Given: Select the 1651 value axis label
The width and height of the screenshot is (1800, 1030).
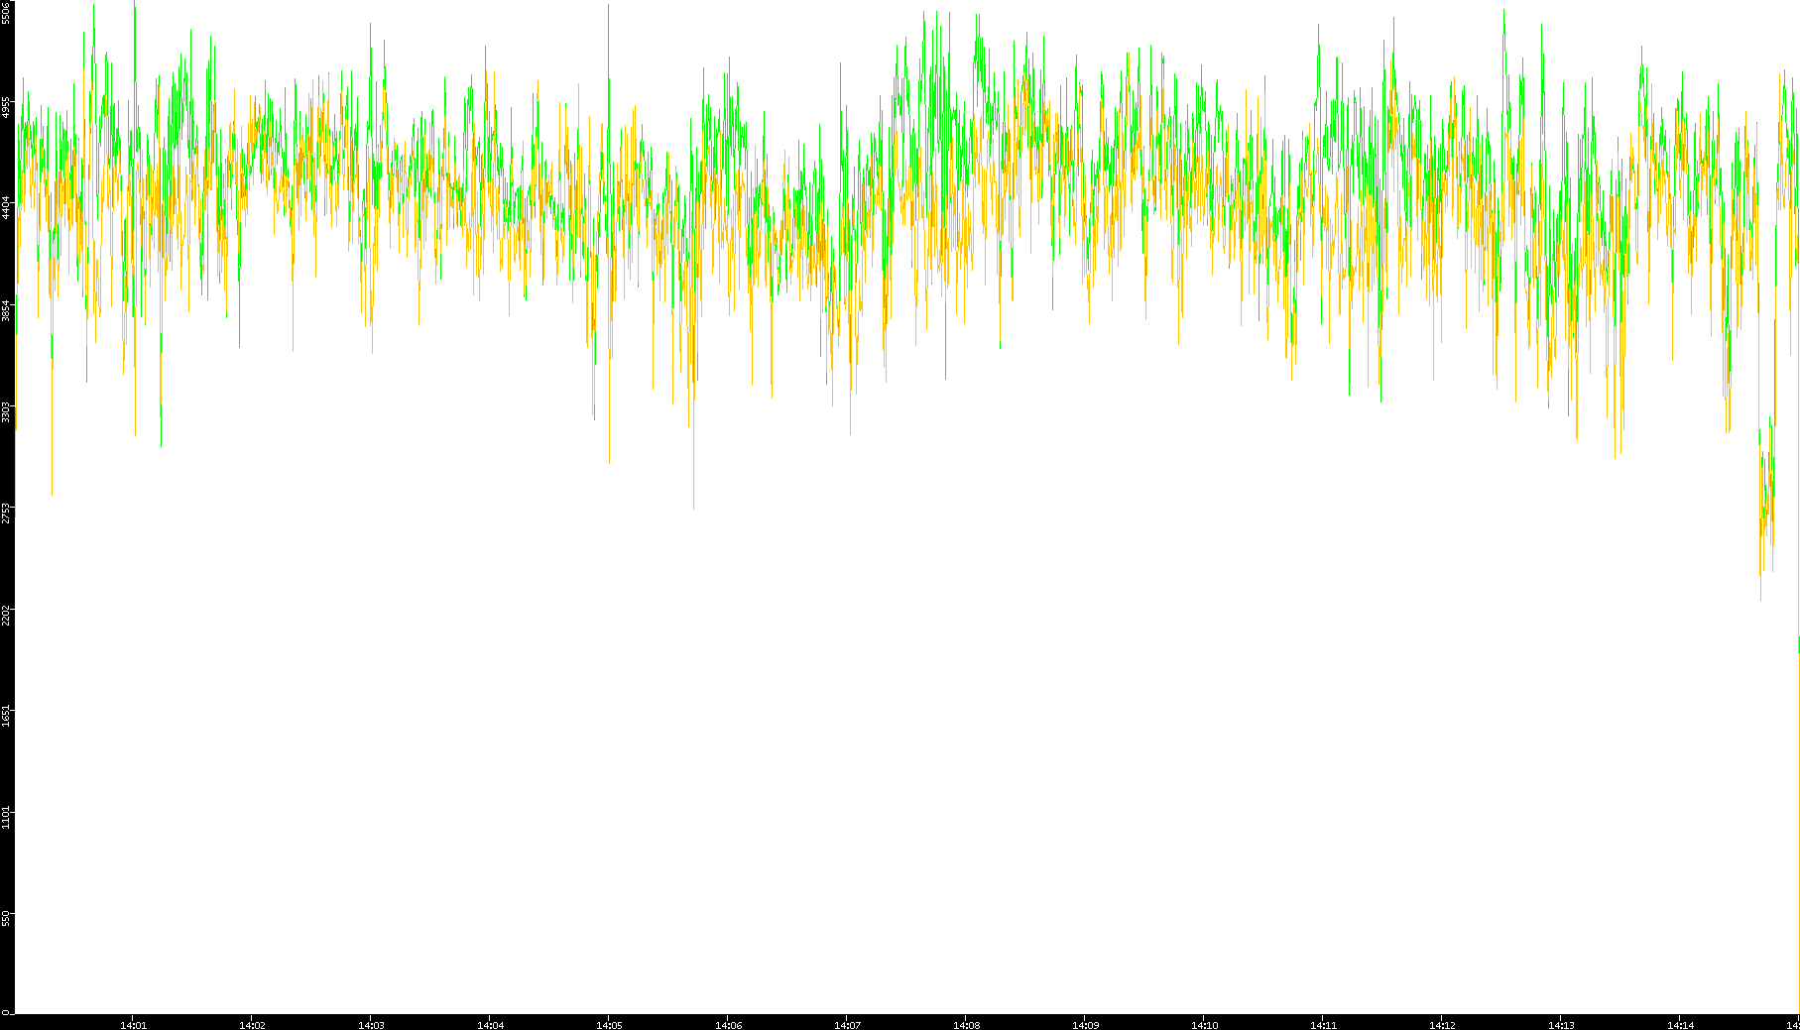Looking at the screenshot, I should (x=7, y=716).
